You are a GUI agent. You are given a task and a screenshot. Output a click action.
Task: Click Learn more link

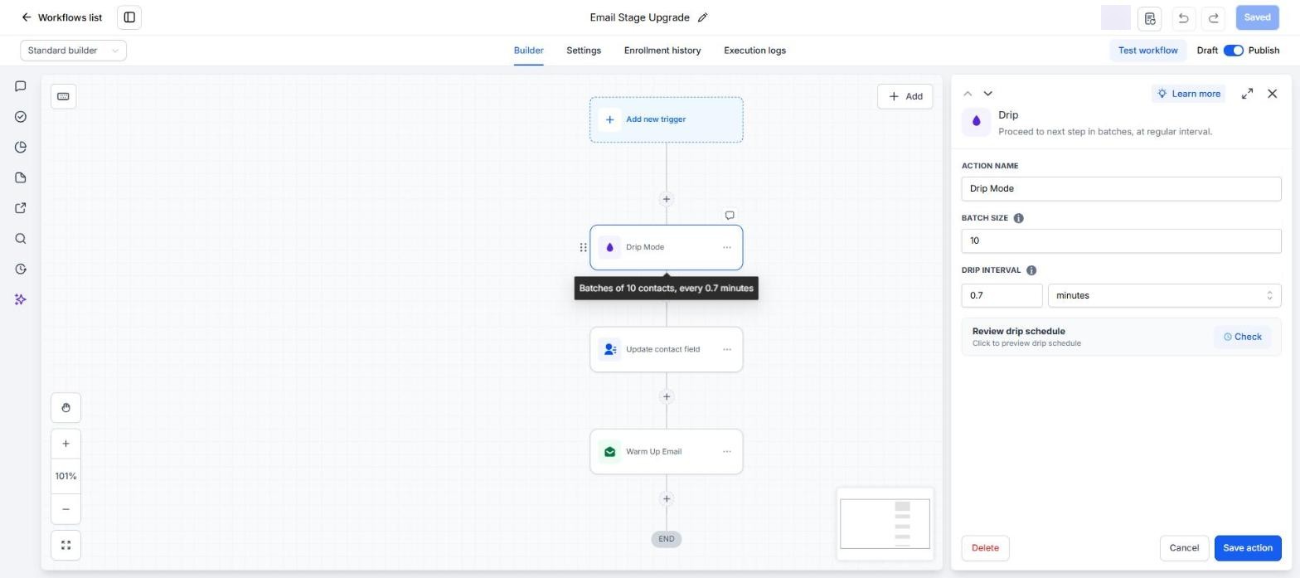click(1188, 94)
